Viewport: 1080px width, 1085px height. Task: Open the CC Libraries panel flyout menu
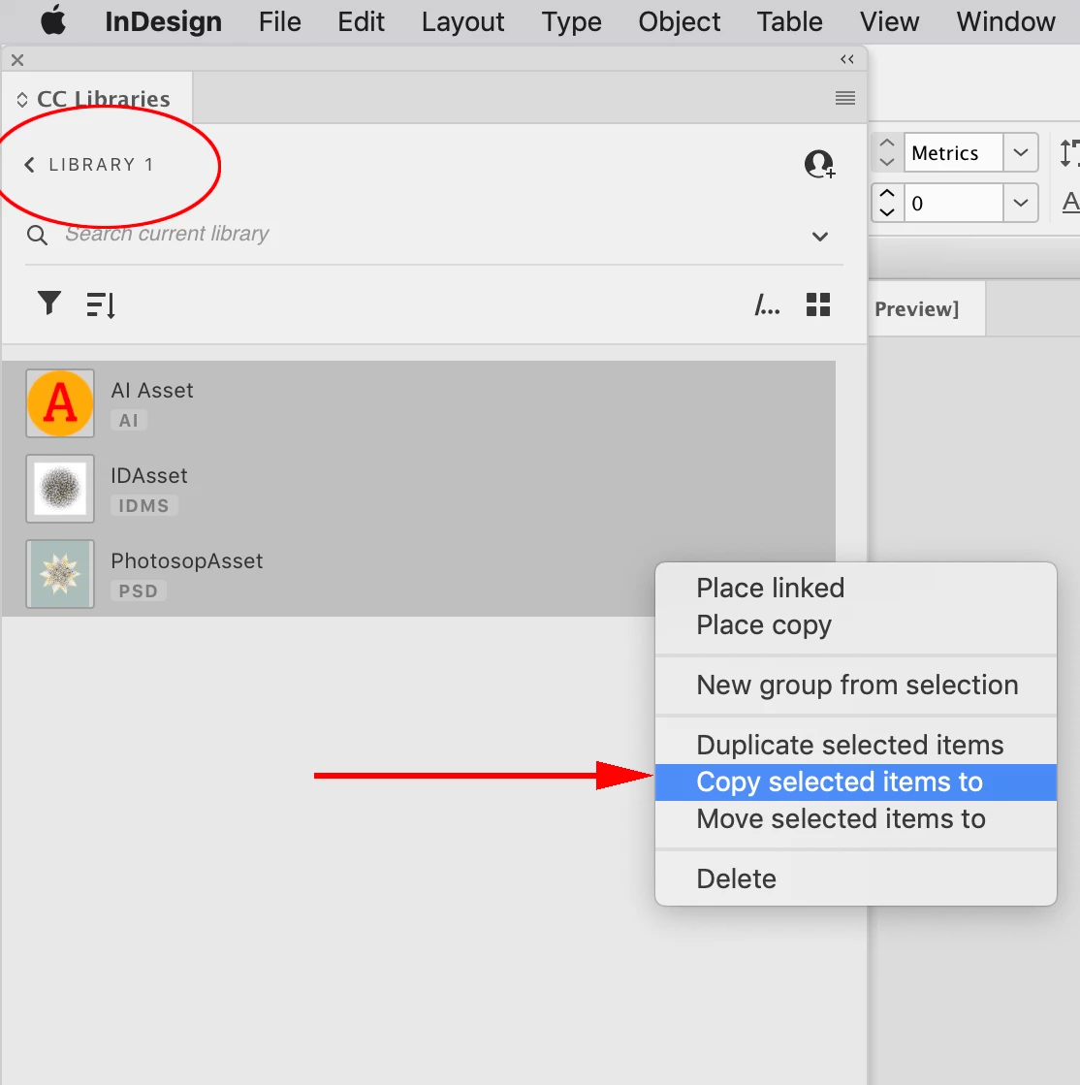coord(844,98)
